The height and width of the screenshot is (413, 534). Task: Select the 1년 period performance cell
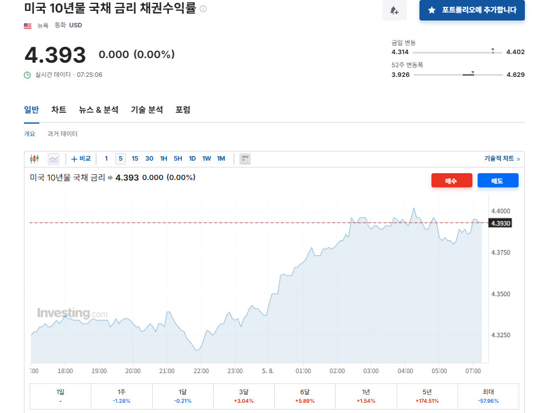pos(366,396)
